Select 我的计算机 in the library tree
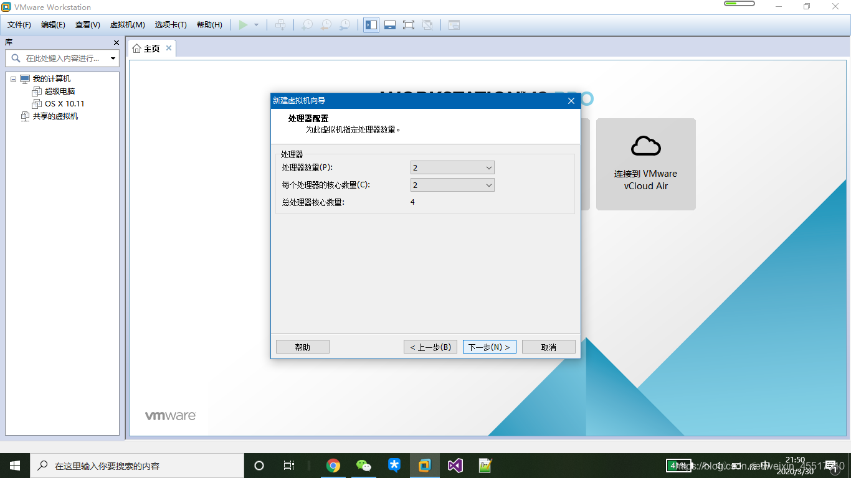 [x=52, y=79]
